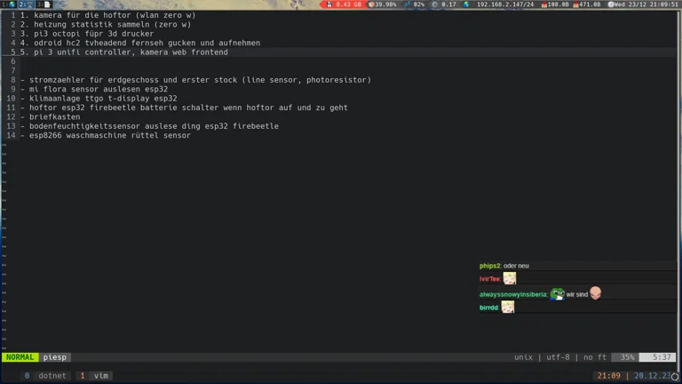Click the emote next to birrdd in chat
This screenshot has width=682, height=384.
point(508,308)
